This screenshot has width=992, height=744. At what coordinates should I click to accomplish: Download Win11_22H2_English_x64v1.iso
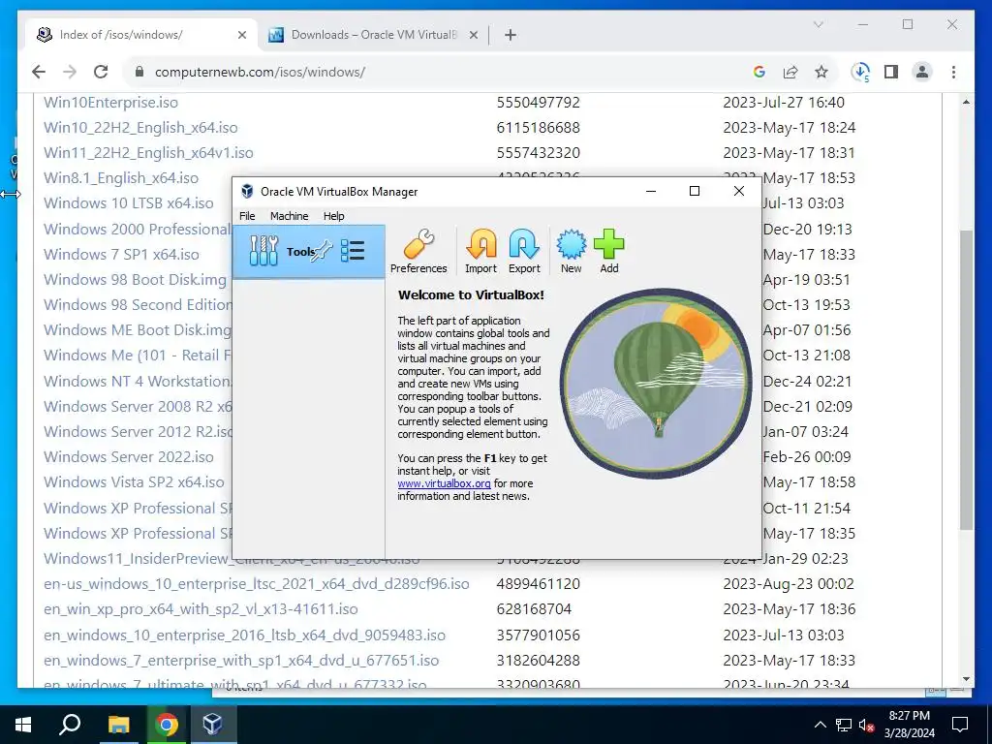click(148, 152)
